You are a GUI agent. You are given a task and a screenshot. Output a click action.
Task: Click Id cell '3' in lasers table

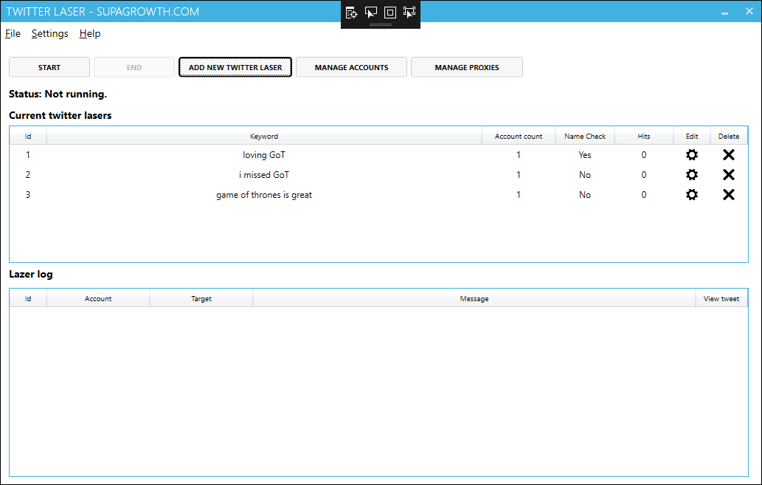[28, 195]
